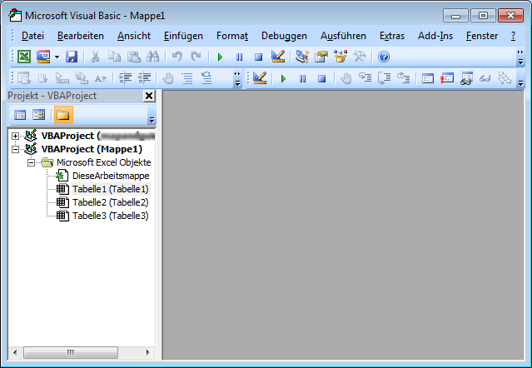Save the workbook with the floppy disk icon

(x=72, y=57)
